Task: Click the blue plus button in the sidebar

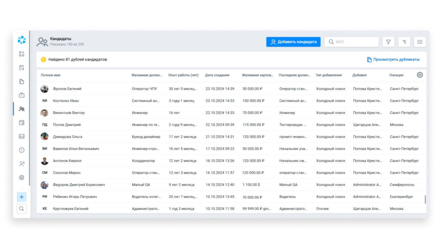Action: click(x=21, y=197)
